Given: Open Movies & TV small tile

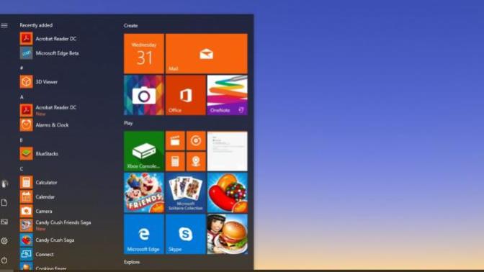Looking at the screenshot, I should click(175, 140).
